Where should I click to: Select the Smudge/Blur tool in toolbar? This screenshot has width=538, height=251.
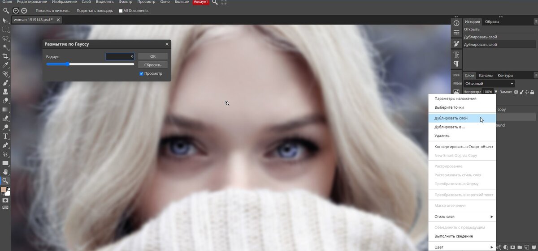pos(5,119)
